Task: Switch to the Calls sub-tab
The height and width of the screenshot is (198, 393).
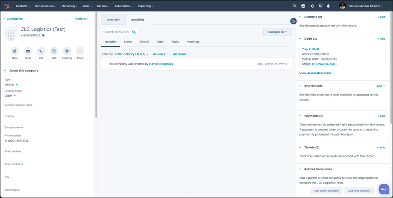Action: 161,42
